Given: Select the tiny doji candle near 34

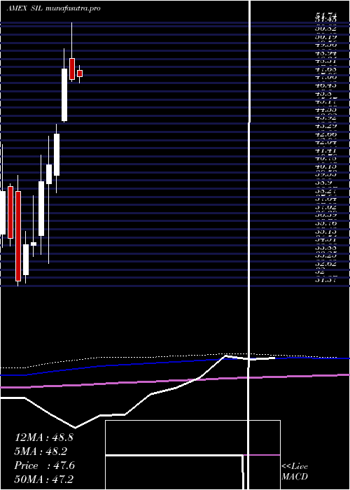Looking at the screenshot, I should [34, 244].
